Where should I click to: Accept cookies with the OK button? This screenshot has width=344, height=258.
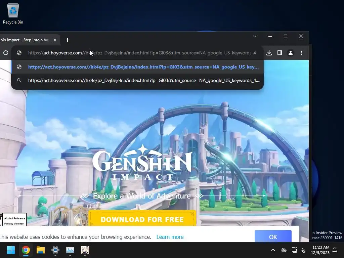click(x=273, y=237)
